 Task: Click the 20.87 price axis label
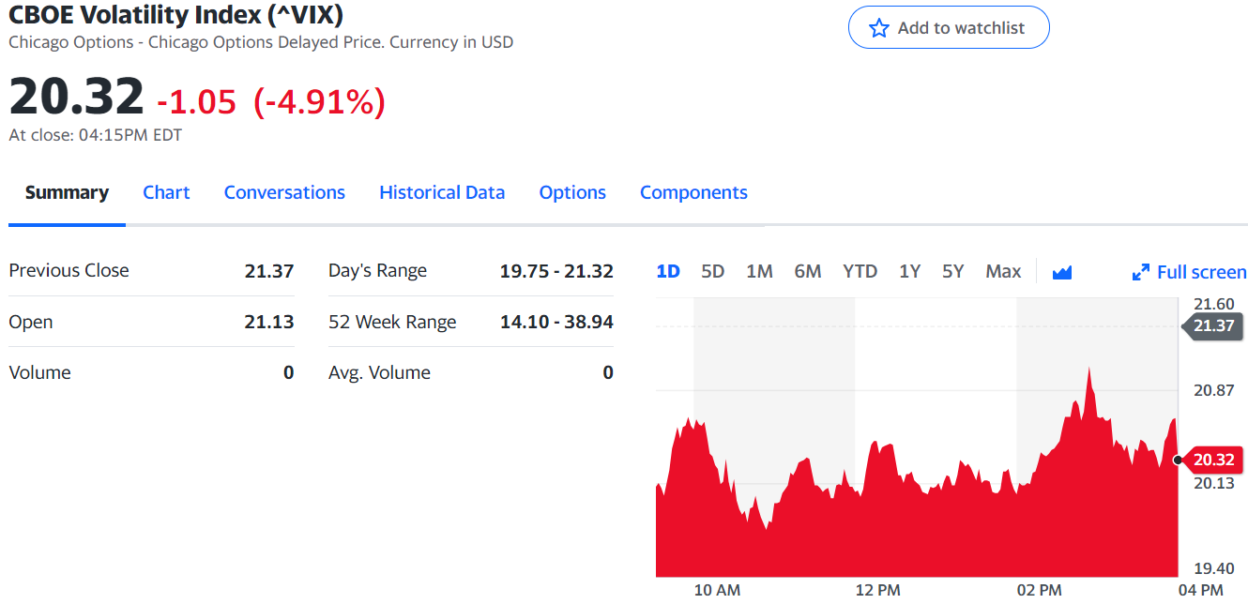click(x=1213, y=390)
